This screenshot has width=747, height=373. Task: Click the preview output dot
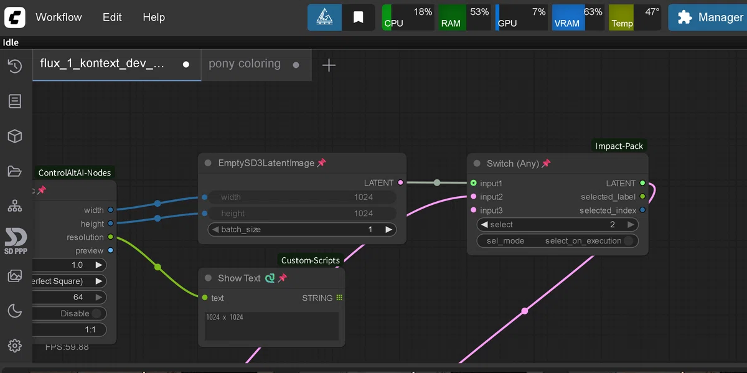[x=110, y=250]
